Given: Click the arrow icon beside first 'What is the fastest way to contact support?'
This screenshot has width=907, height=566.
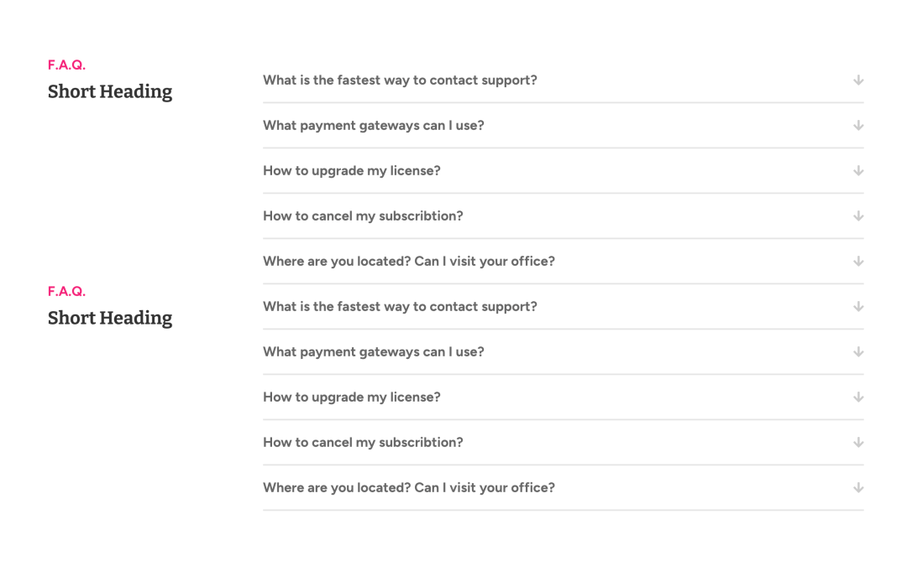Looking at the screenshot, I should (x=858, y=80).
